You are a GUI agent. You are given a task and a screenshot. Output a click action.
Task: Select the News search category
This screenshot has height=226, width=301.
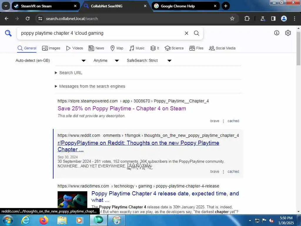click(96, 48)
